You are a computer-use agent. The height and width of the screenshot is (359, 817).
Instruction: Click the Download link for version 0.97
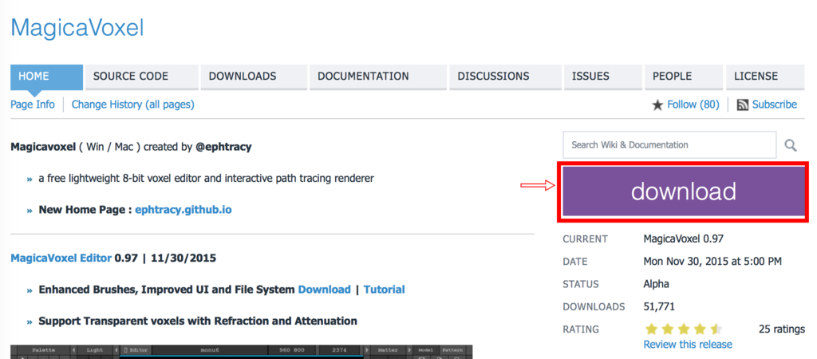[x=324, y=289]
